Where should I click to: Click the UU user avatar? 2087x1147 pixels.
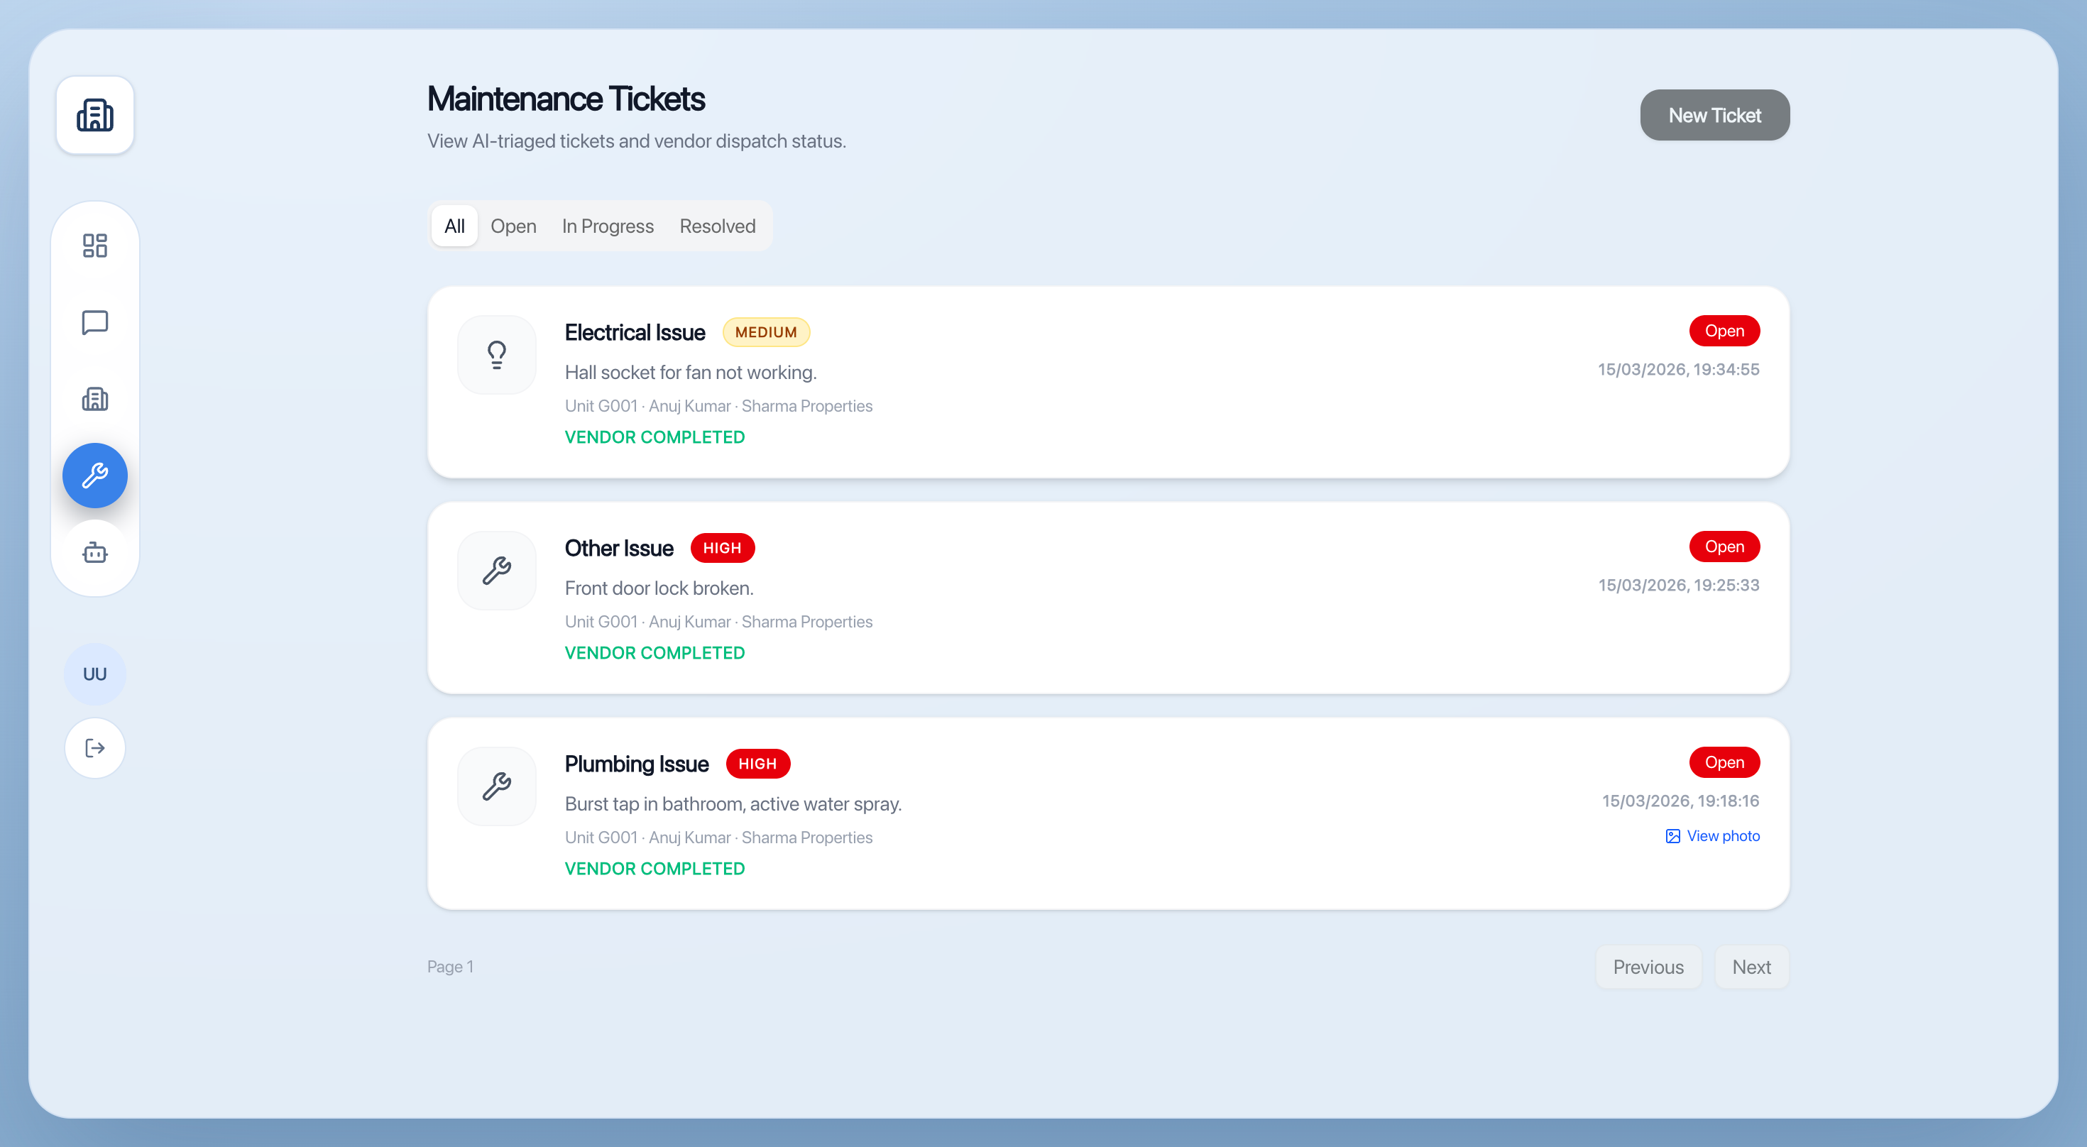[95, 673]
